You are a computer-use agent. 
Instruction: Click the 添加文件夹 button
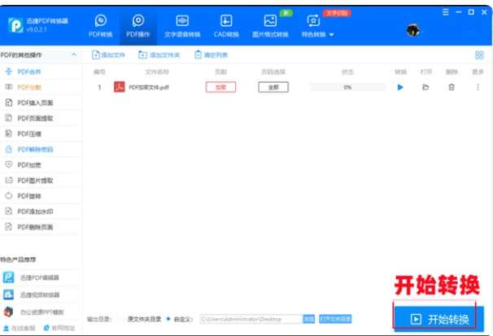tap(159, 55)
